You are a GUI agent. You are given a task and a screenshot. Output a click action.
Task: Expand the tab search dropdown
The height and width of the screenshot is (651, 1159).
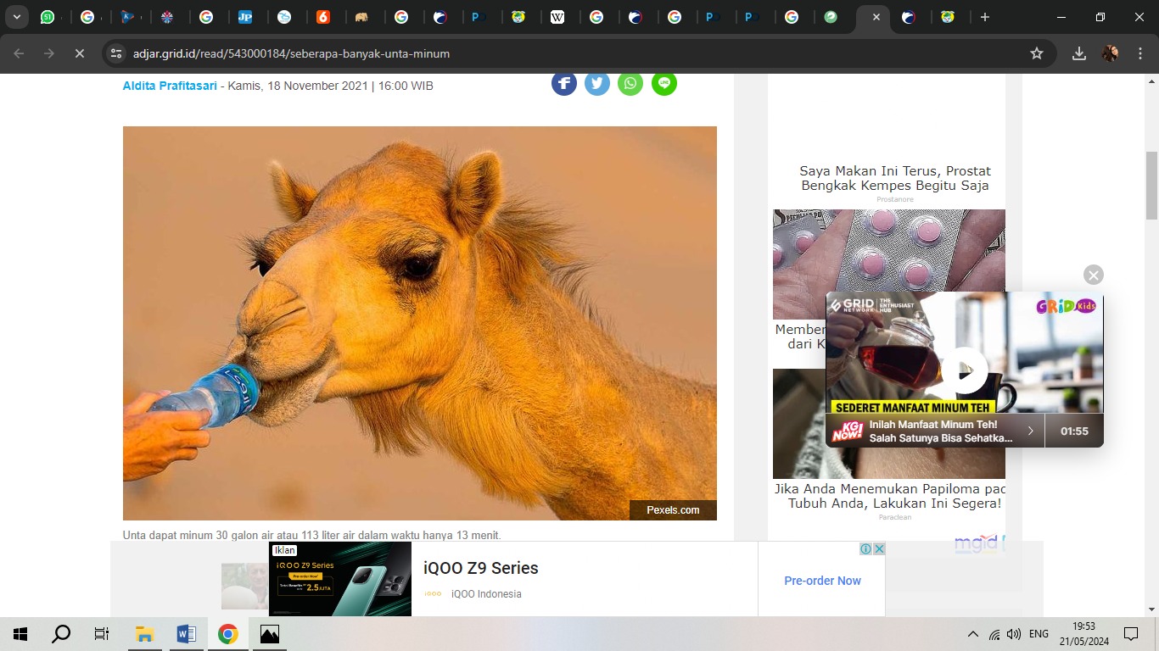(16, 17)
